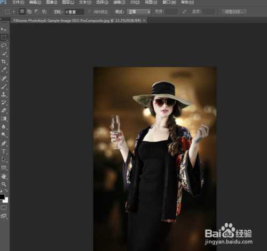Select the Blur tool

click(x=4, y=126)
